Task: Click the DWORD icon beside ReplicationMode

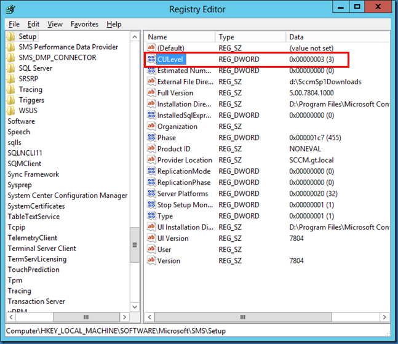Action: [x=151, y=171]
